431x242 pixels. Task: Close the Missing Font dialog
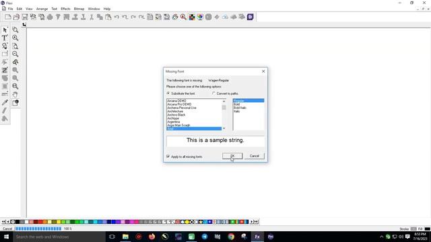coord(263,71)
